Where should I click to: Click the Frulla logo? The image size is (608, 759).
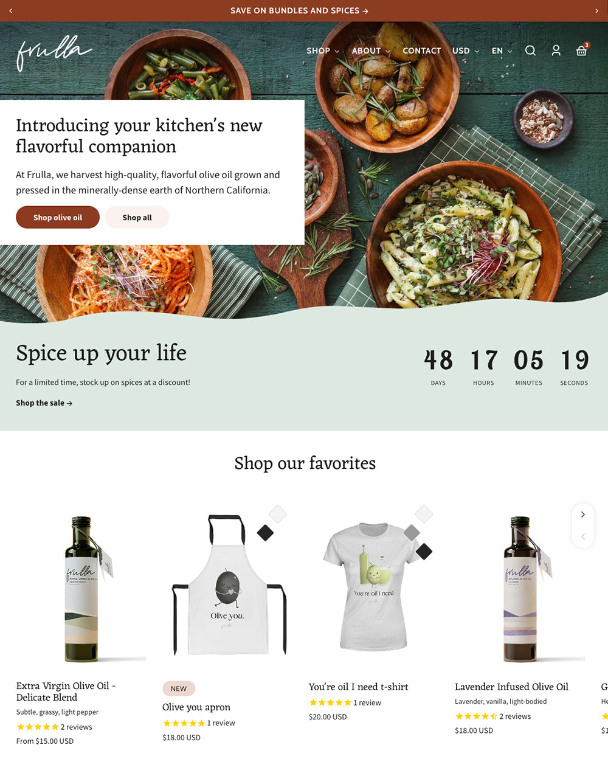coord(54,53)
